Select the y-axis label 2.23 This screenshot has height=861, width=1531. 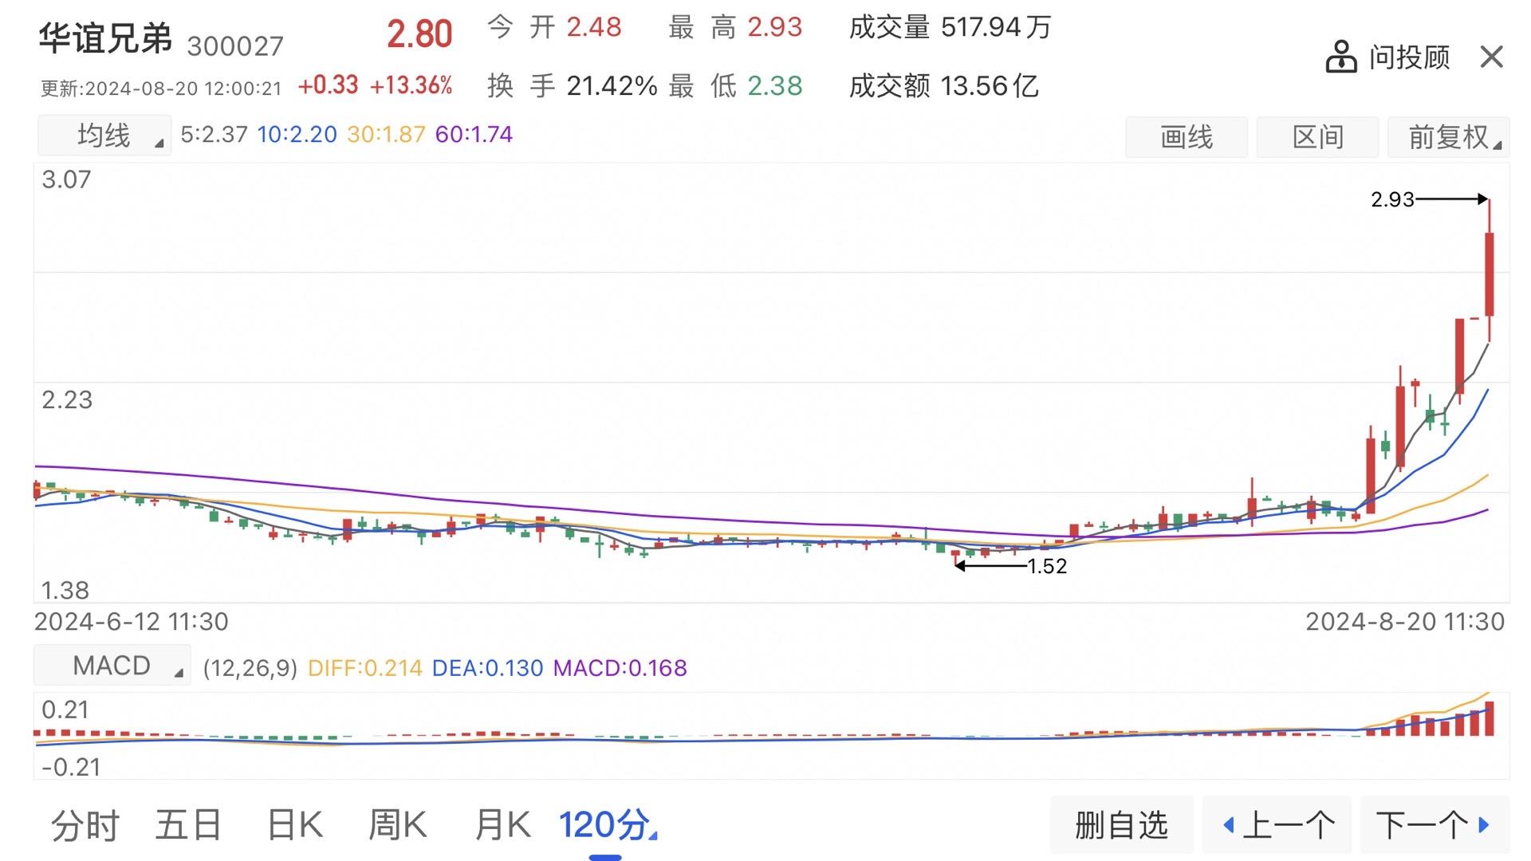click(x=67, y=399)
